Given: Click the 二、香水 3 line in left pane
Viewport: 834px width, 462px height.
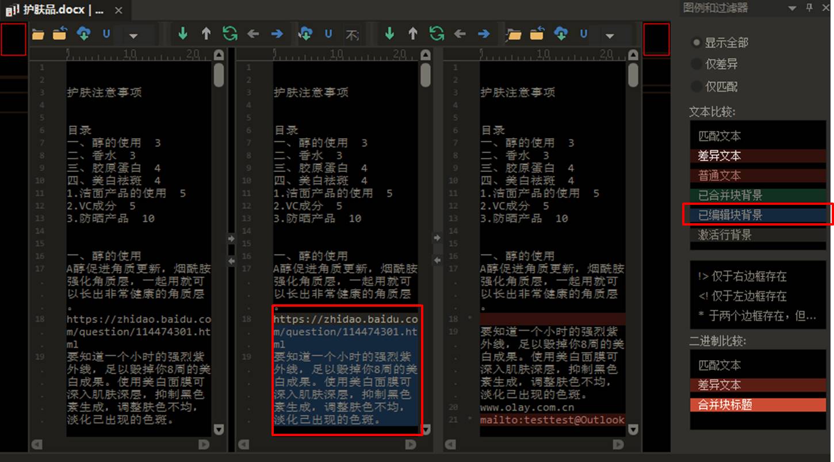Looking at the screenshot, I should [x=101, y=155].
